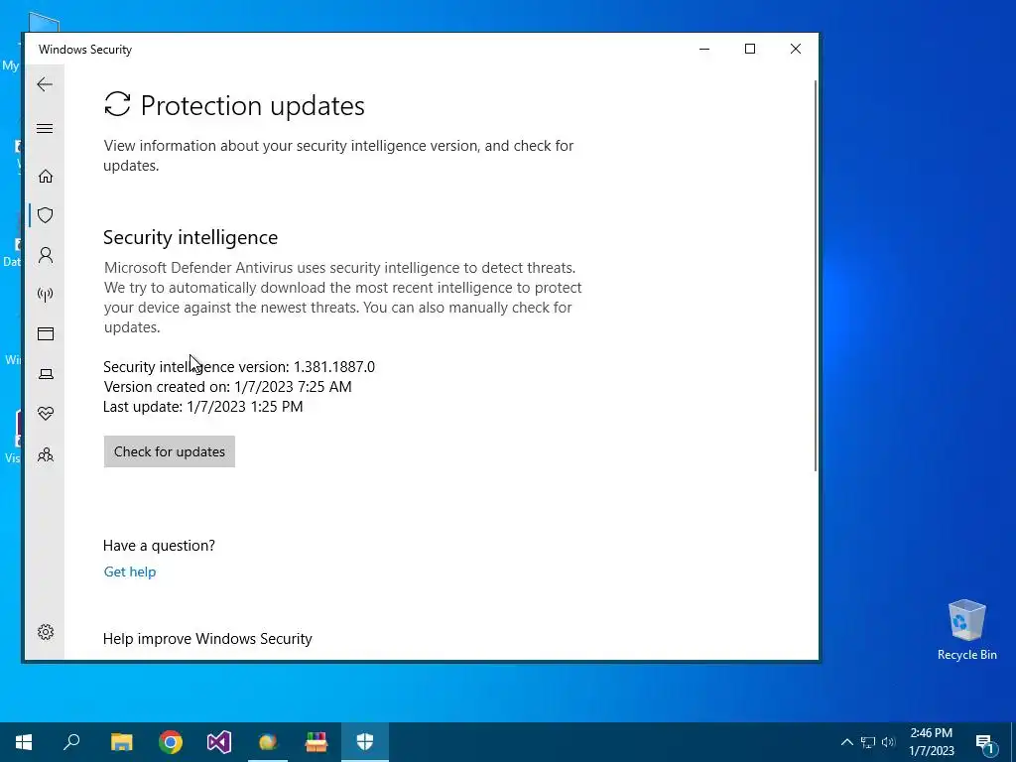Open Family options icon

(46, 454)
